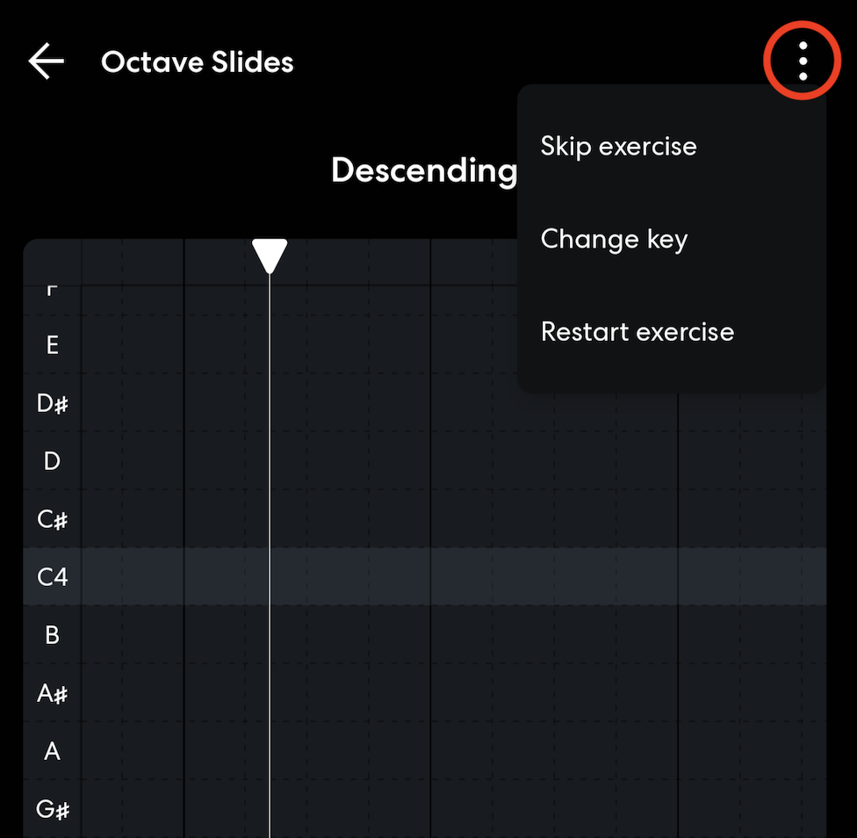
Task: Click the highlighted C4 row in grid
Action: [527, 577]
